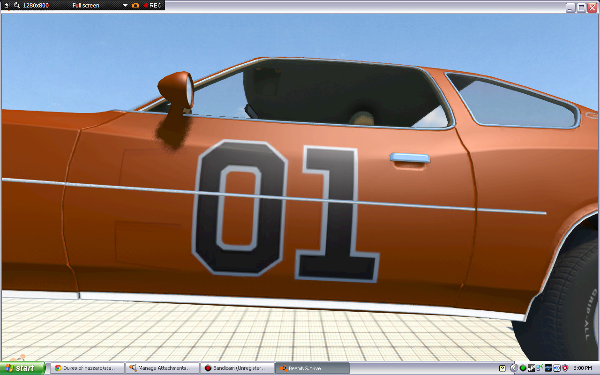Click the magnifier icon beside 1280x800
The height and width of the screenshot is (375, 600).
[x=17, y=5]
